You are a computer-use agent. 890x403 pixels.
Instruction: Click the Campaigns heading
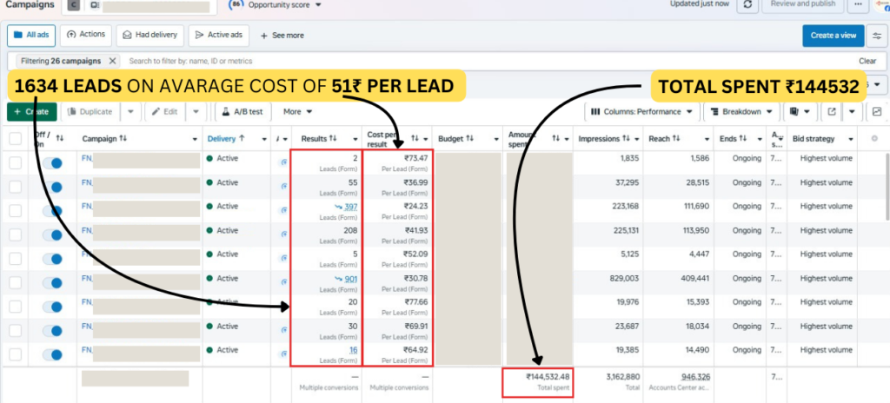(x=30, y=4)
